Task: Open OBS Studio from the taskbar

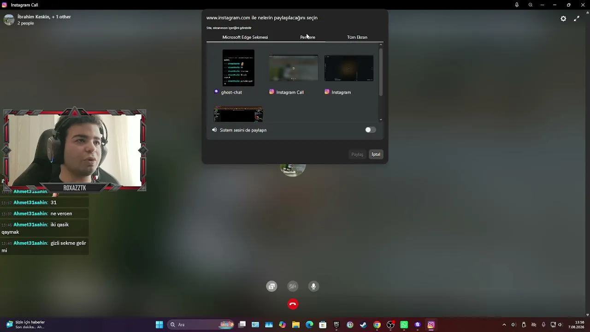Action: pyautogui.click(x=390, y=325)
